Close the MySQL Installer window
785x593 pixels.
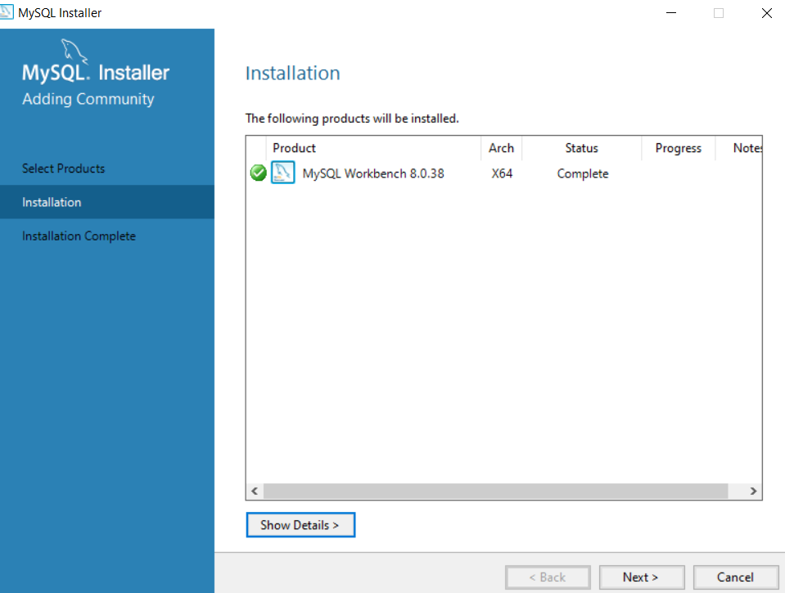[x=766, y=13]
